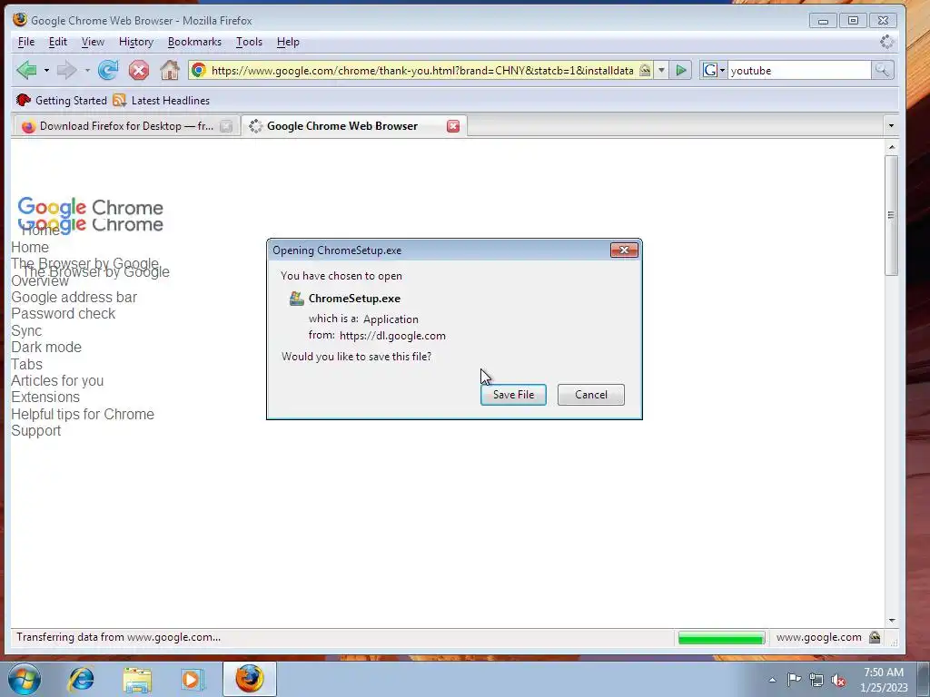930x697 pixels.
Task: Open the Latest Headlines feed bookmark
Action: pos(162,100)
